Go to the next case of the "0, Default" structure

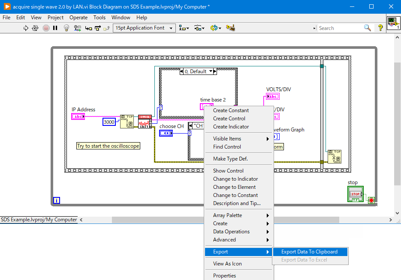coord(215,71)
